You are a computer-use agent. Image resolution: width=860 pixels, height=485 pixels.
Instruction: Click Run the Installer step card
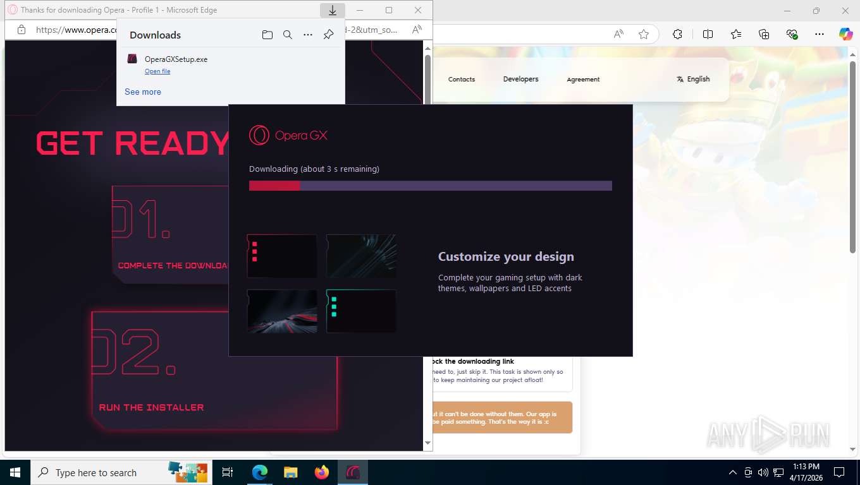click(214, 371)
